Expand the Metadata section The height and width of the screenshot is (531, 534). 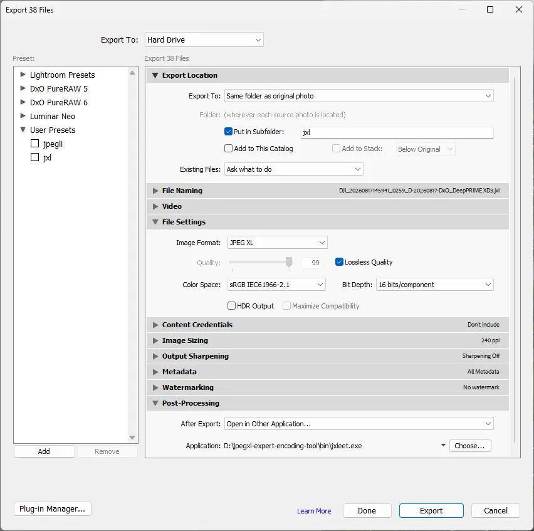coord(155,372)
